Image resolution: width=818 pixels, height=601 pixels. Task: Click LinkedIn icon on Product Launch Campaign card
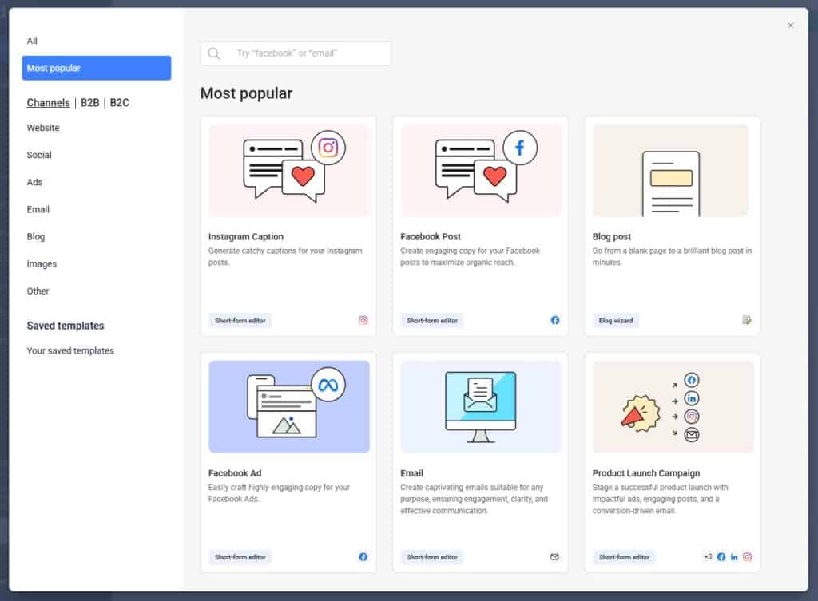[x=734, y=557]
